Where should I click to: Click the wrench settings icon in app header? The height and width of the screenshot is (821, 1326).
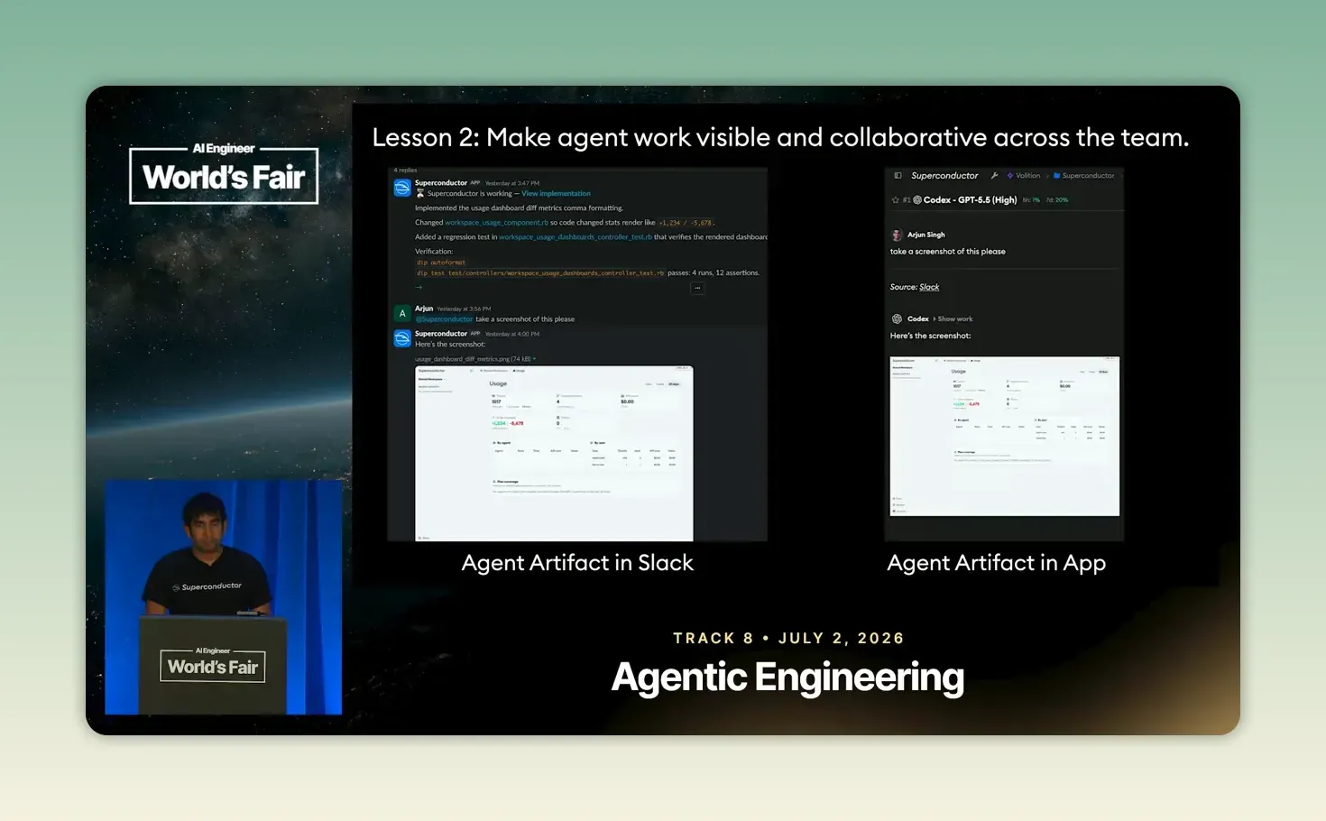coord(994,176)
